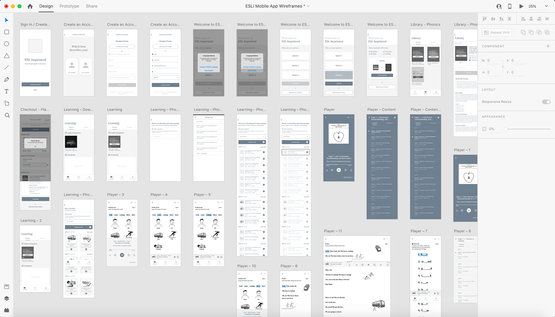The height and width of the screenshot is (317, 555).
Task: Open the Plugins panel
Action: click(7, 310)
